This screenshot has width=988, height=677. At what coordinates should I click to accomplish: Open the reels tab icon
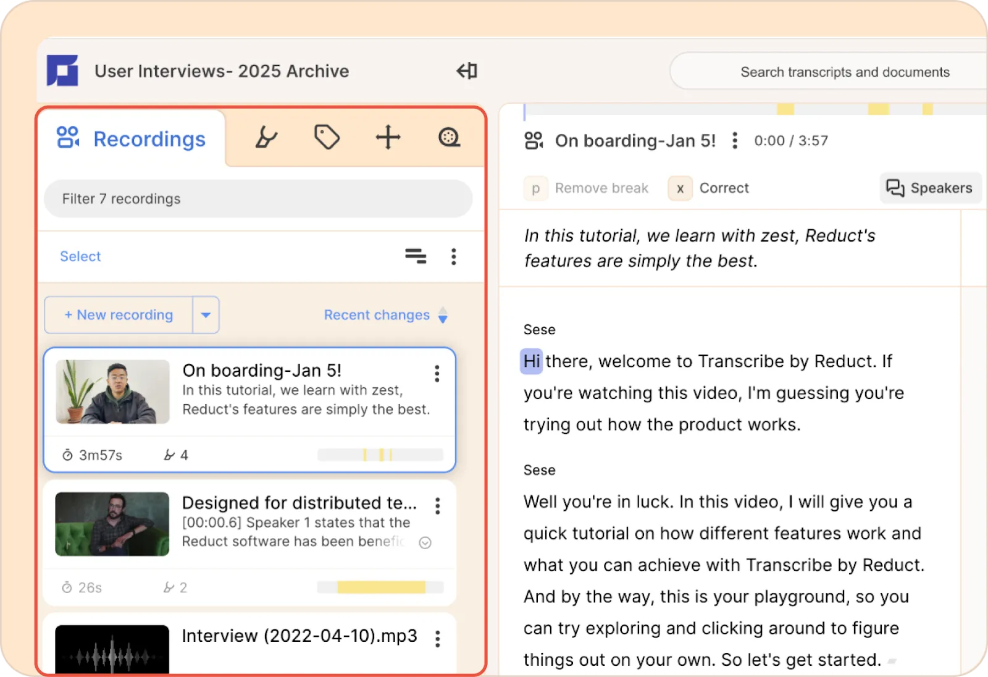[x=449, y=137]
